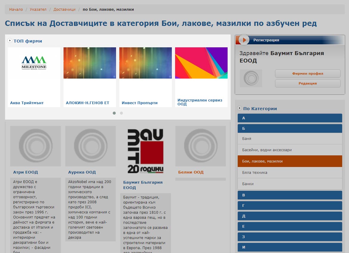Expand the И category section
This screenshot has height=253, width=349.
(290, 247)
